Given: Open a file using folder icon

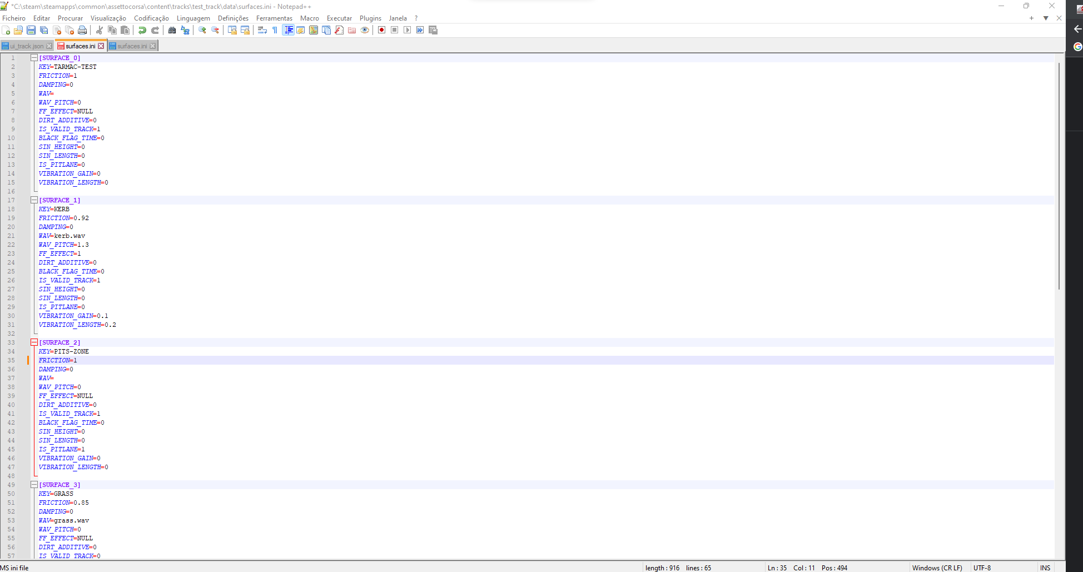Looking at the screenshot, I should coord(18,30).
